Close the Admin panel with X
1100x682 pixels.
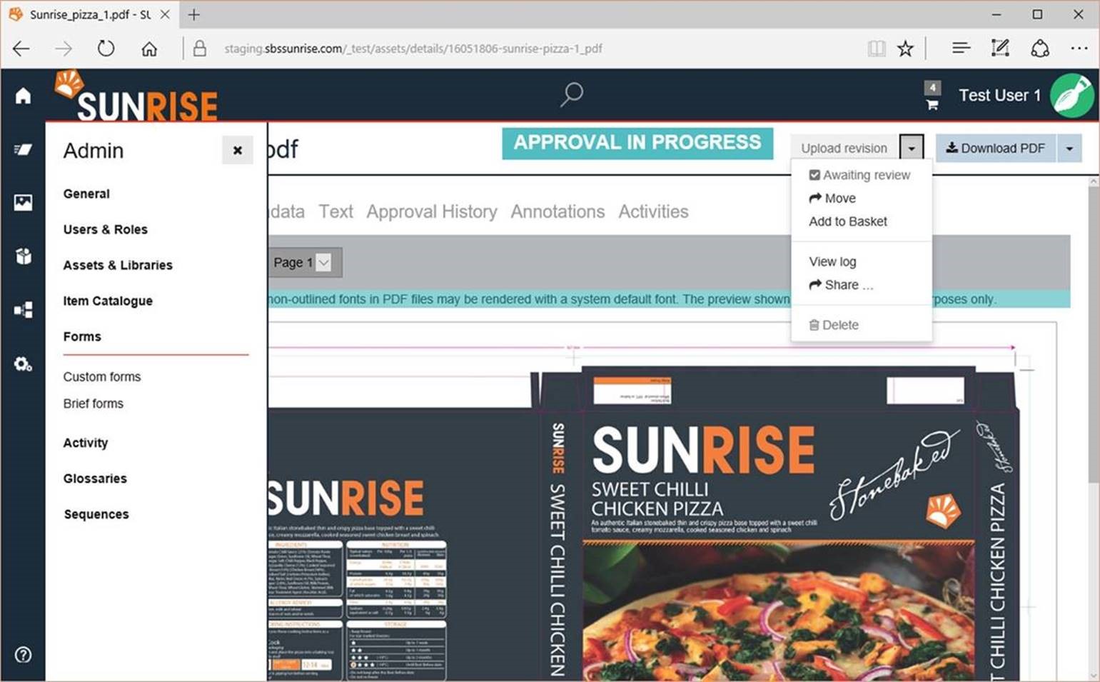238,150
